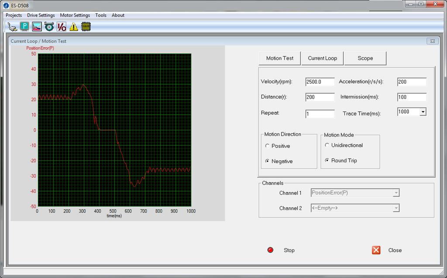Select Positive motion direction
The width and height of the screenshot is (447, 278).
tap(267, 146)
